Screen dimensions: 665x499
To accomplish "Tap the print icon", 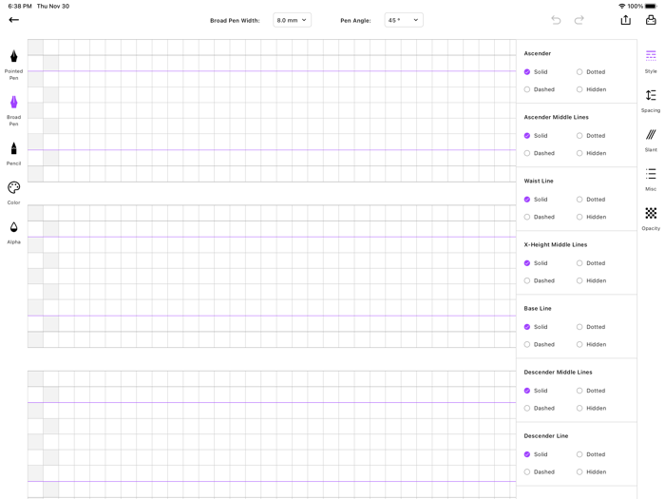I will click(651, 20).
